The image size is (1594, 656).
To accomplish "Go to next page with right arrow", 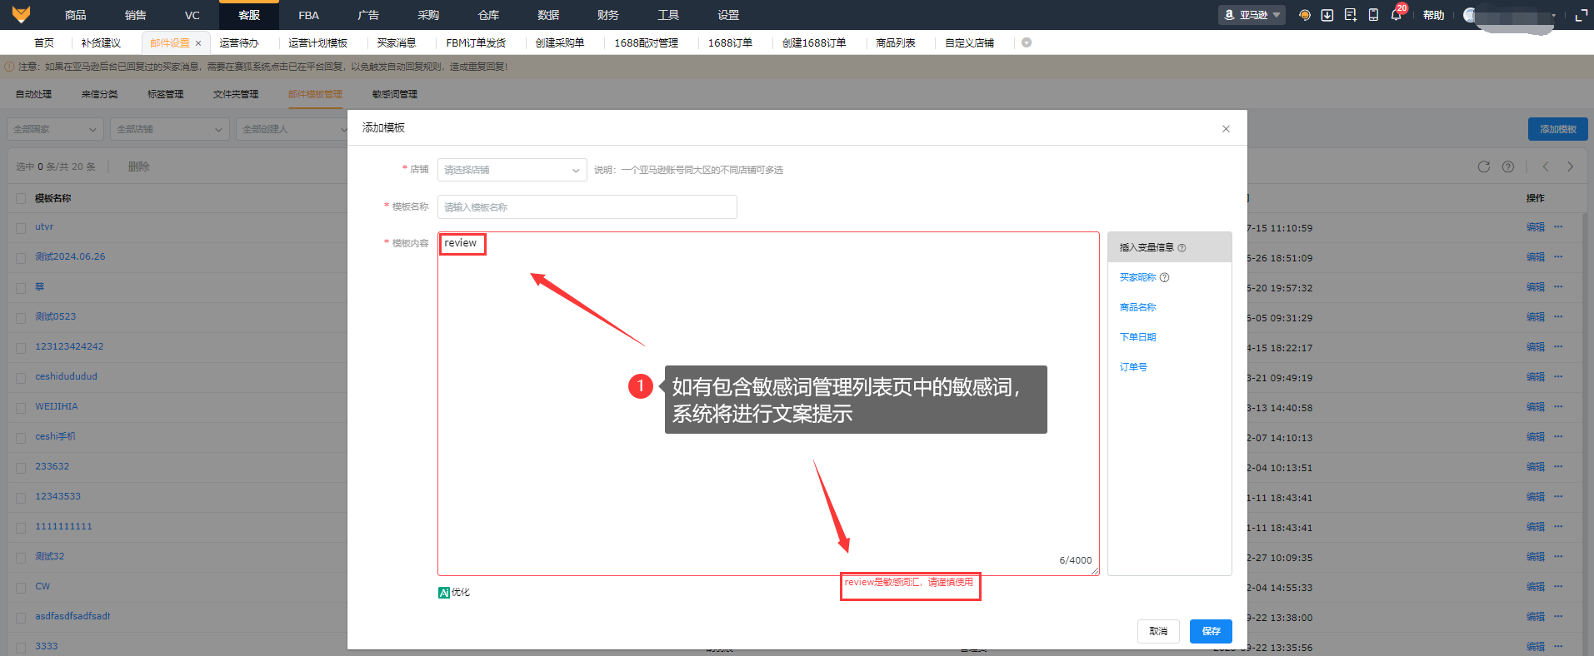I will point(1571,166).
